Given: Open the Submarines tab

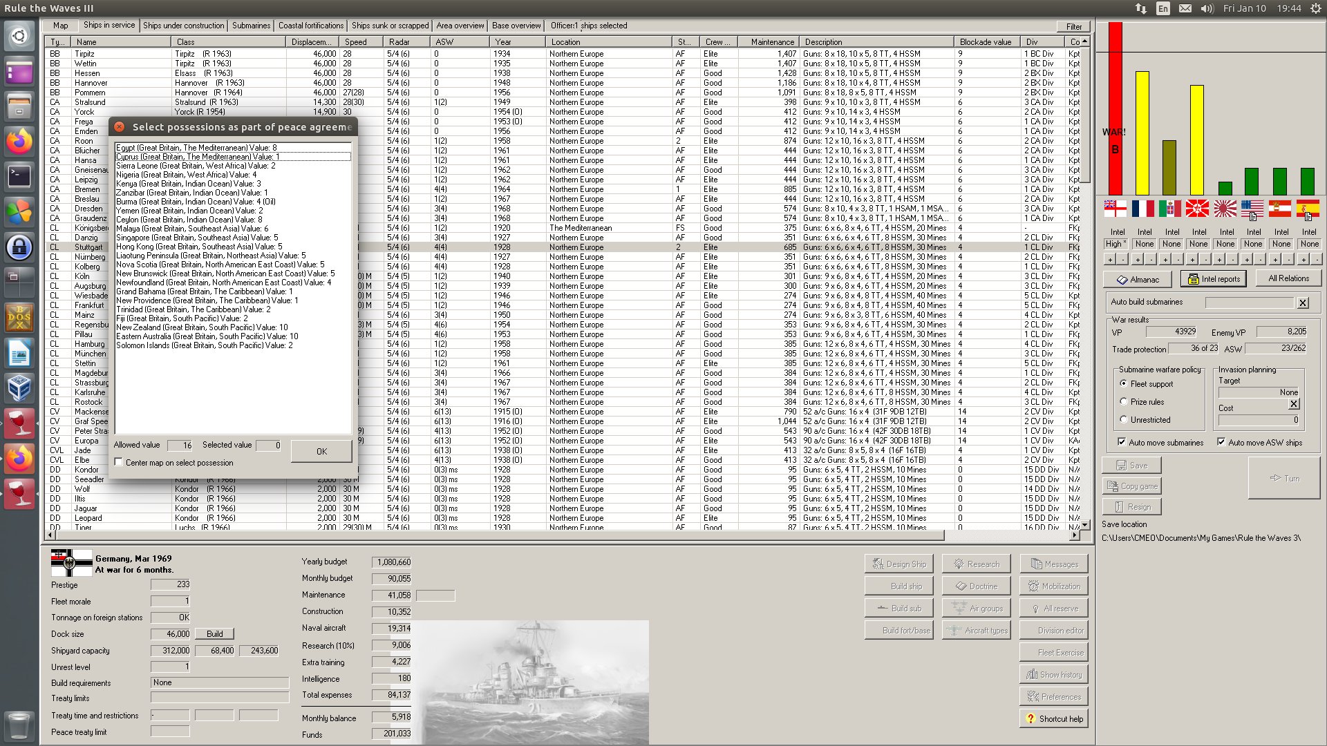Looking at the screenshot, I should [x=251, y=26].
